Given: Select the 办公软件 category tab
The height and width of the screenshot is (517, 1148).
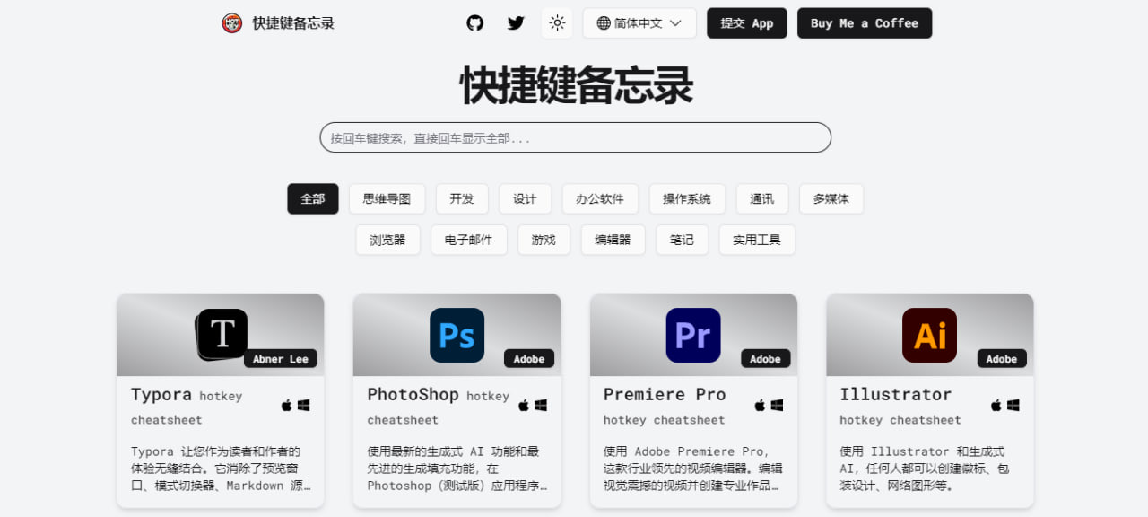Looking at the screenshot, I should pyautogui.click(x=600, y=198).
